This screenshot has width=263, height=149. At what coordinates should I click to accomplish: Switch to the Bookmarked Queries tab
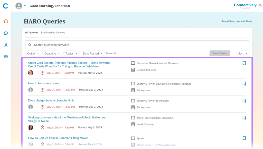pos(53,33)
